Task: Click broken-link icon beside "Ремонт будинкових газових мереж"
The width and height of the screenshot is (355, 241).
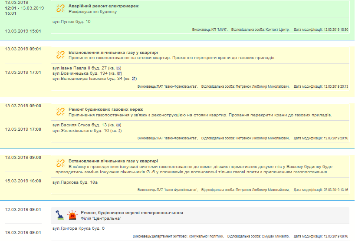Action: click(x=60, y=112)
